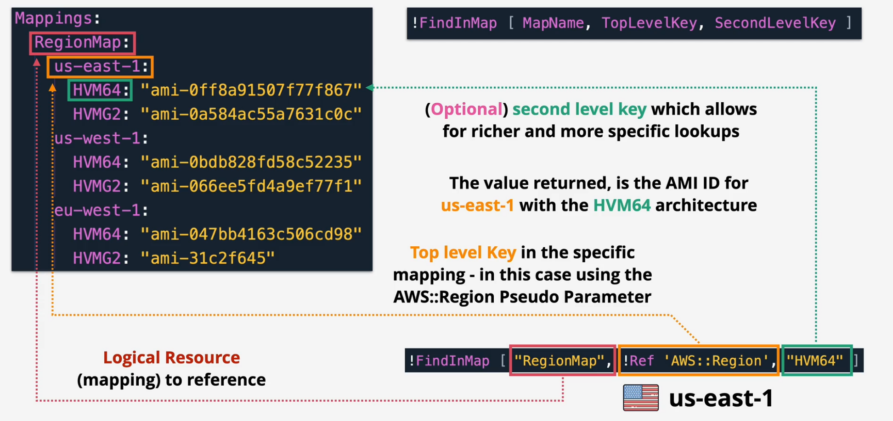Click the line 'for richer and more specific lookups'
The height and width of the screenshot is (421, 893).
pyautogui.click(x=591, y=132)
